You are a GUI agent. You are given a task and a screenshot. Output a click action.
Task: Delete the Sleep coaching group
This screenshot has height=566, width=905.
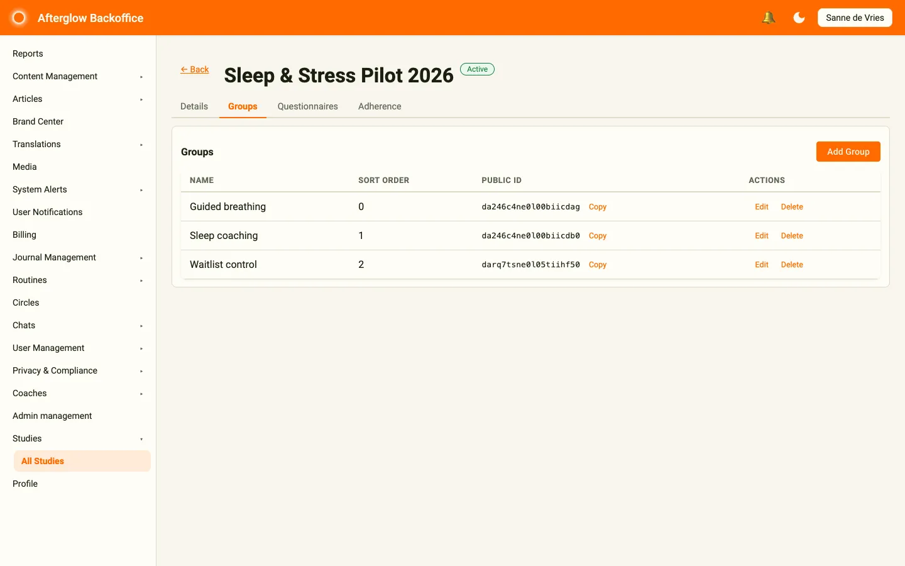[x=792, y=236]
